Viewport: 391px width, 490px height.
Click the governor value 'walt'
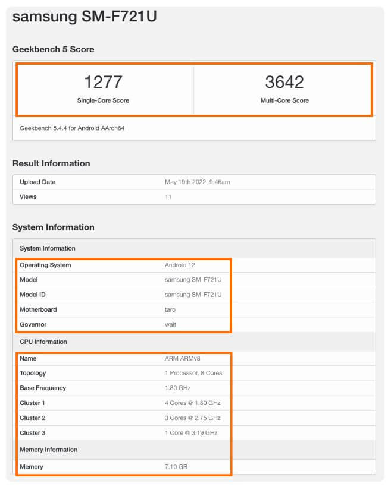[x=170, y=325]
